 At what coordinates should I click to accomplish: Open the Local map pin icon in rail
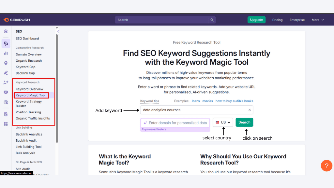click(6, 63)
